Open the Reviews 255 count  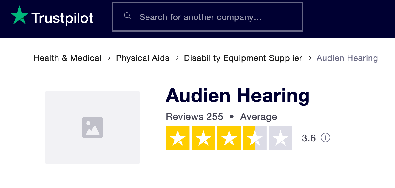(x=194, y=117)
